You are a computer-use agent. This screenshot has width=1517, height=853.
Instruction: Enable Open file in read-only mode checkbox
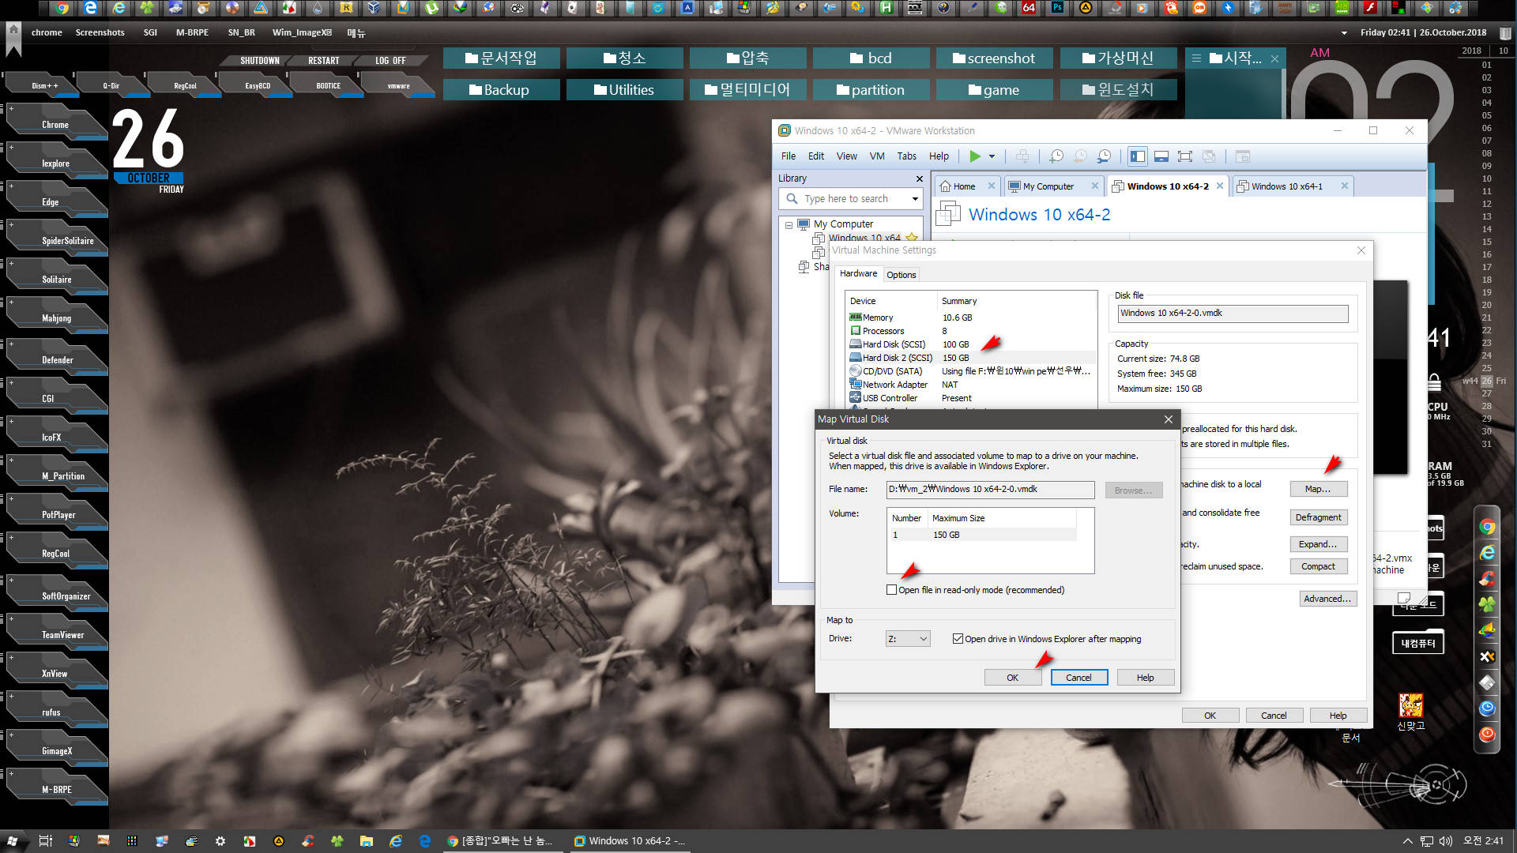tap(891, 590)
